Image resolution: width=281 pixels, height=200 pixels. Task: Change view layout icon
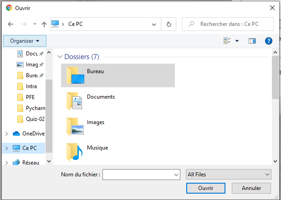click(227, 41)
